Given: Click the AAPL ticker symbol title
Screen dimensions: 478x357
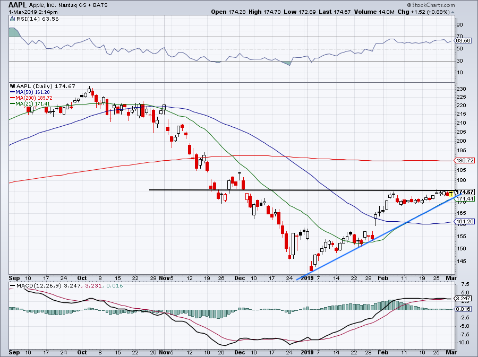Looking at the screenshot, I should pyautogui.click(x=18, y=5).
